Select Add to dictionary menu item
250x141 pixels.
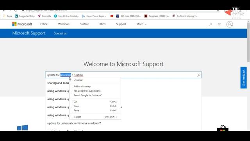point(95,86)
